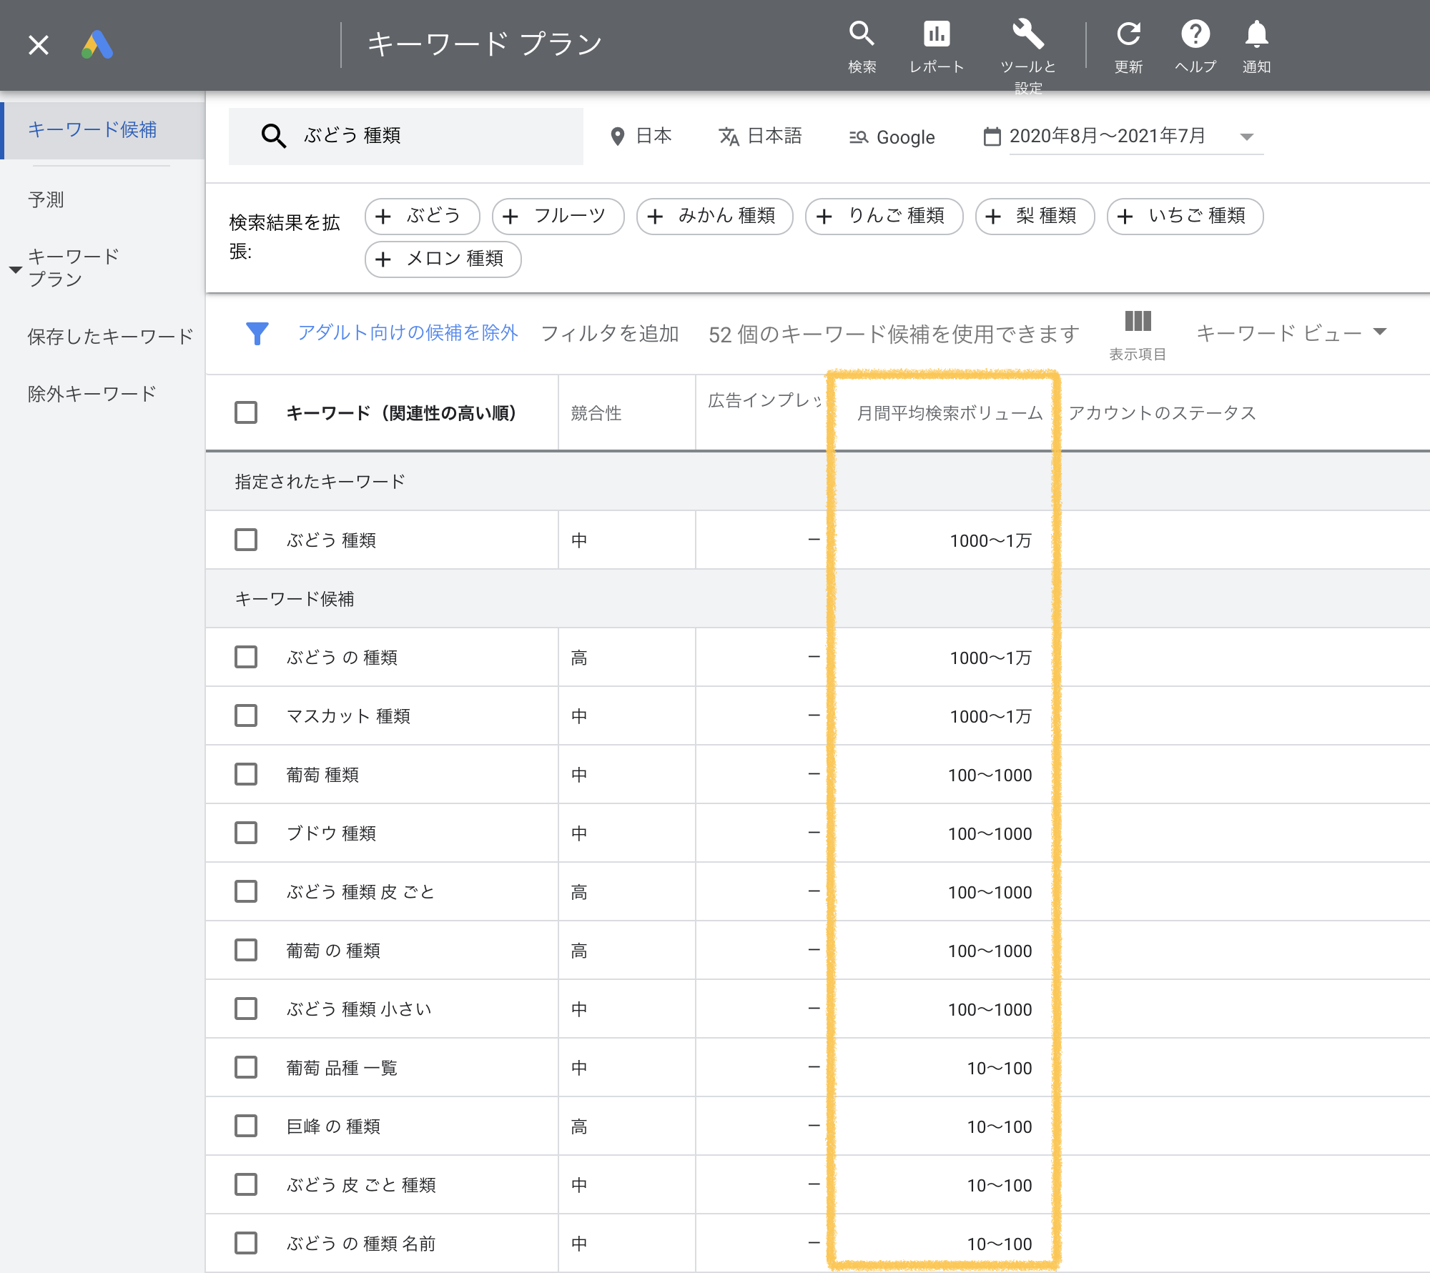Check the 巨峰 の 種類 checkbox
Screen dimensions: 1430x1273
(x=246, y=1126)
